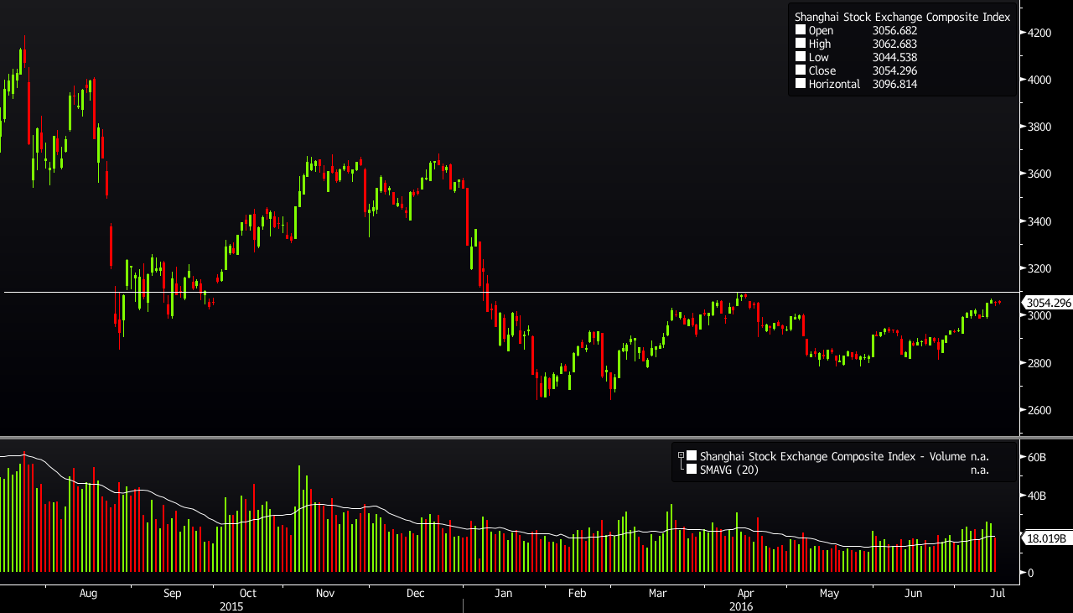Click the Horizontal value 3096.814

894,84
